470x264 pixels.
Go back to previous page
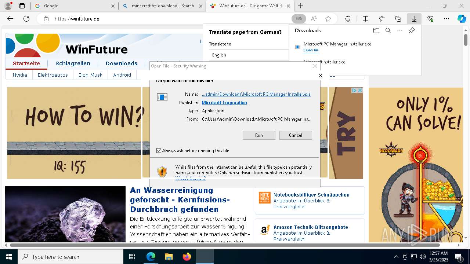pyautogui.click(x=10, y=19)
